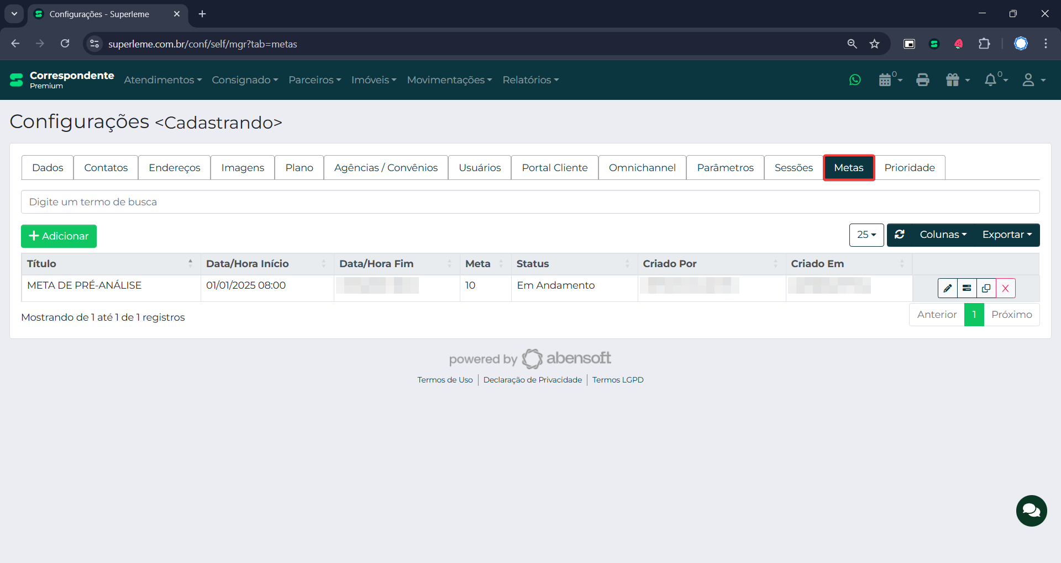Viewport: 1061px width, 563px height.
Task: Open the Termos de Uso link
Action: coord(445,380)
